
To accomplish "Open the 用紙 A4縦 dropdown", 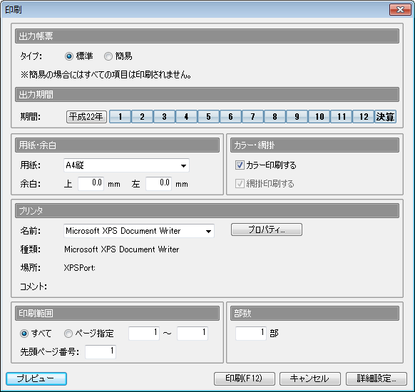I will (126, 165).
